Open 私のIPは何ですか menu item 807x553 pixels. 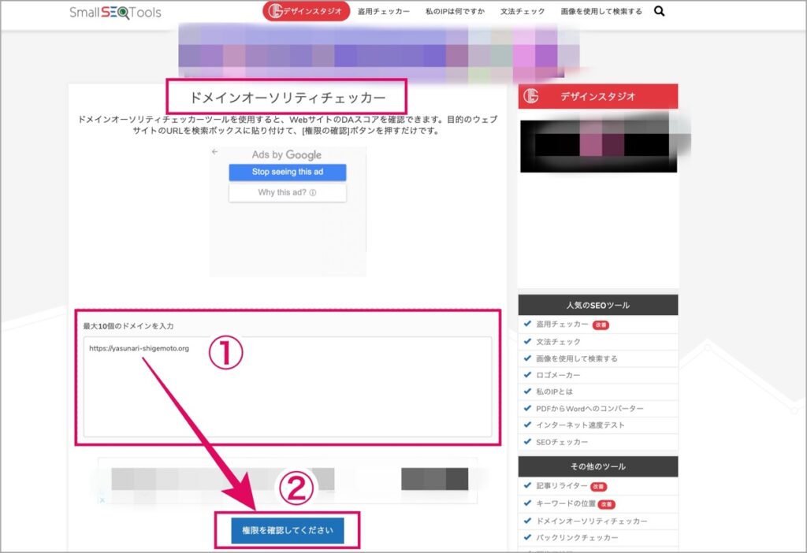[455, 11]
